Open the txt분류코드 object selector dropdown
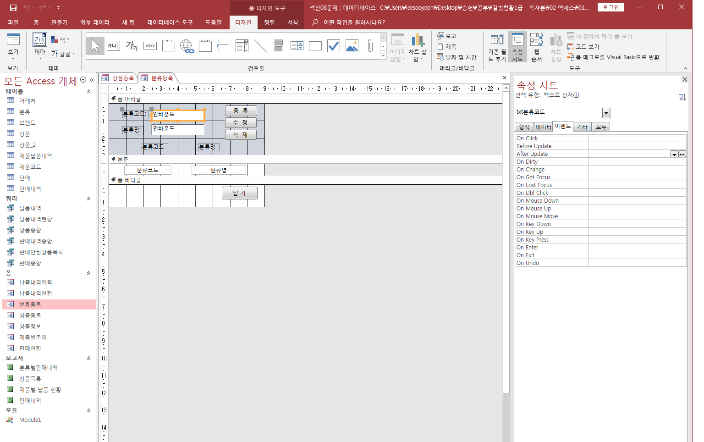The width and height of the screenshot is (704, 442). pos(606,113)
